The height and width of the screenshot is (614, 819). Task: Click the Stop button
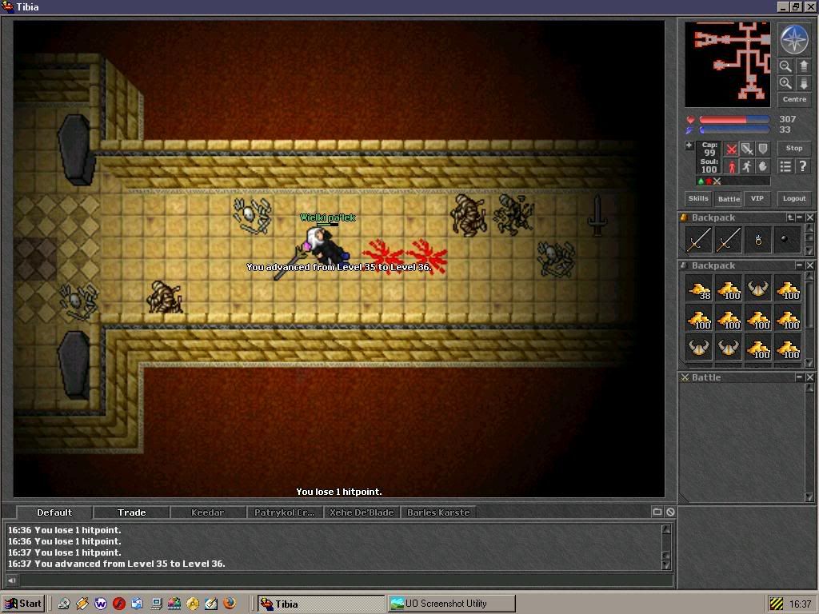(x=794, y=148)
